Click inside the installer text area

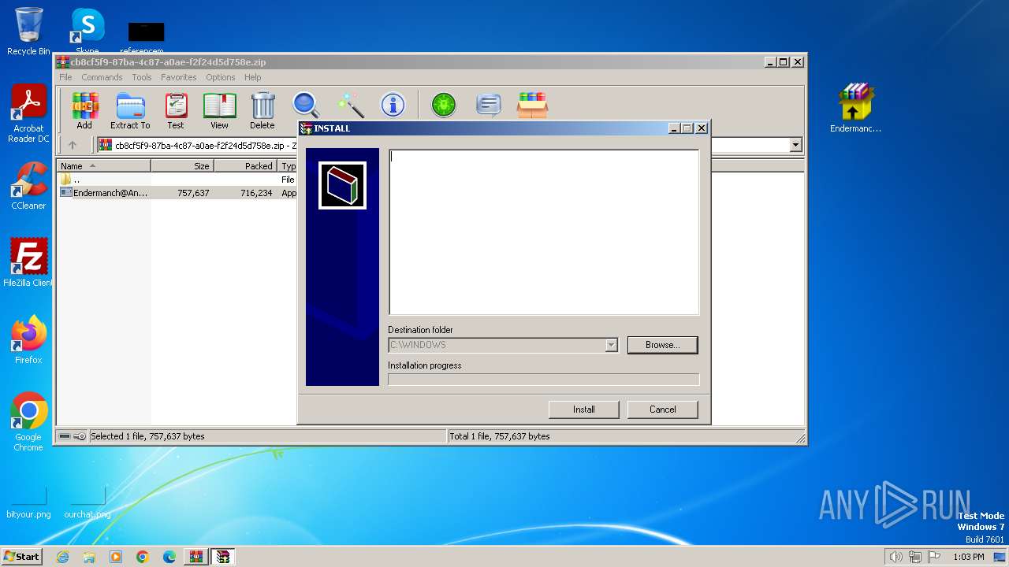544,232
